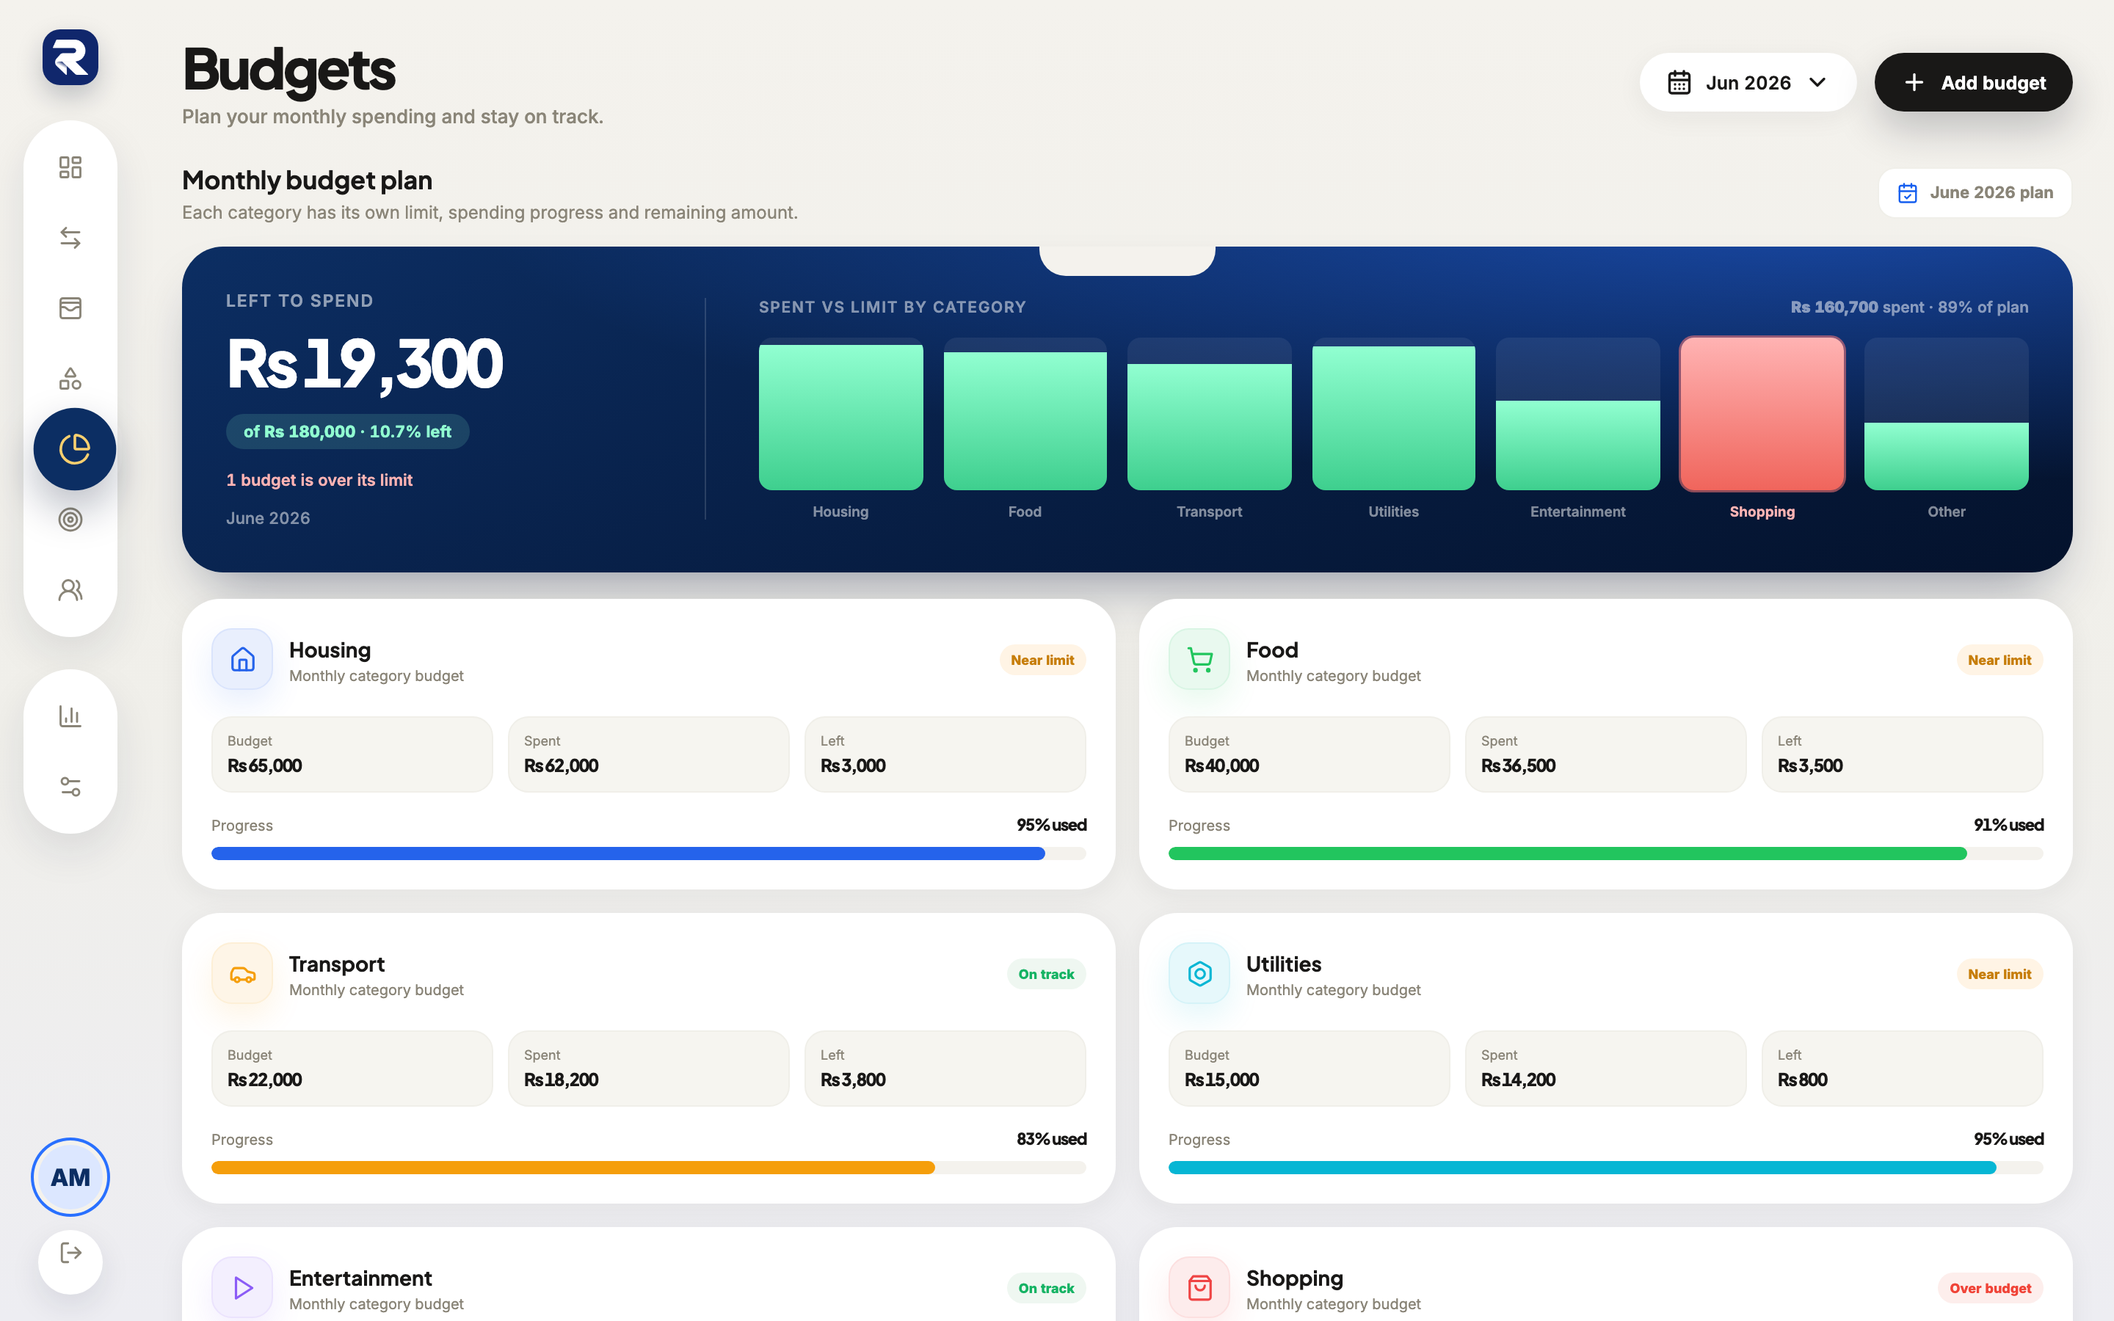Screen dimensions: 2114x1321
Task: Open the Accounts wallet icon in sidebar
Action: 70,307
